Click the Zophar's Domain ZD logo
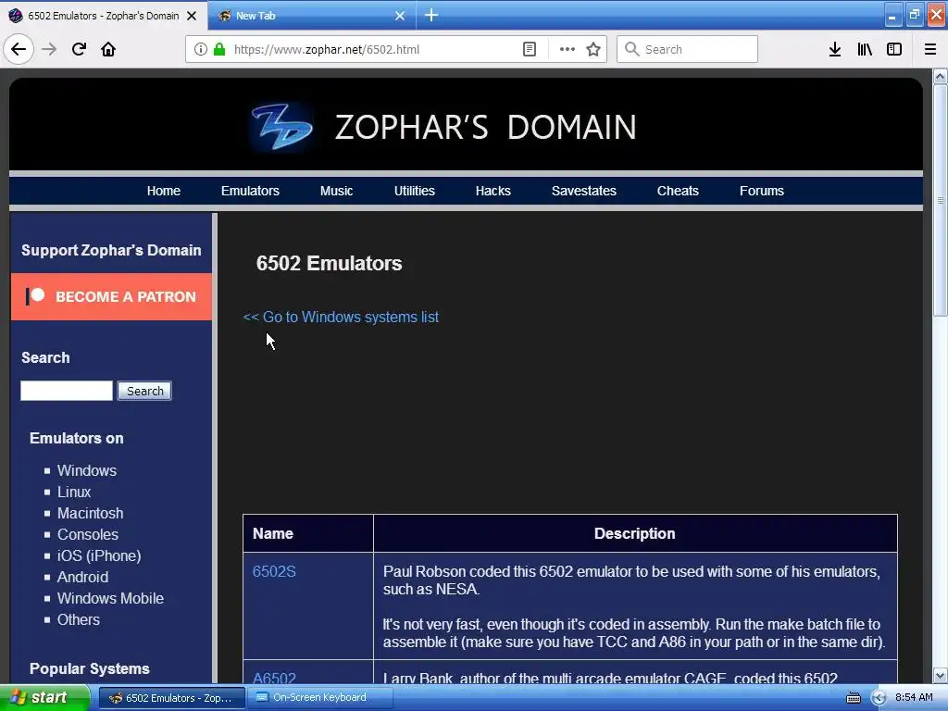 point(281,127)
